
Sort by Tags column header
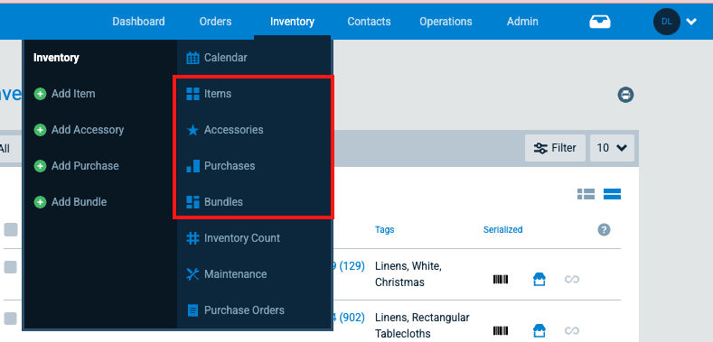[x=385, y=230]
